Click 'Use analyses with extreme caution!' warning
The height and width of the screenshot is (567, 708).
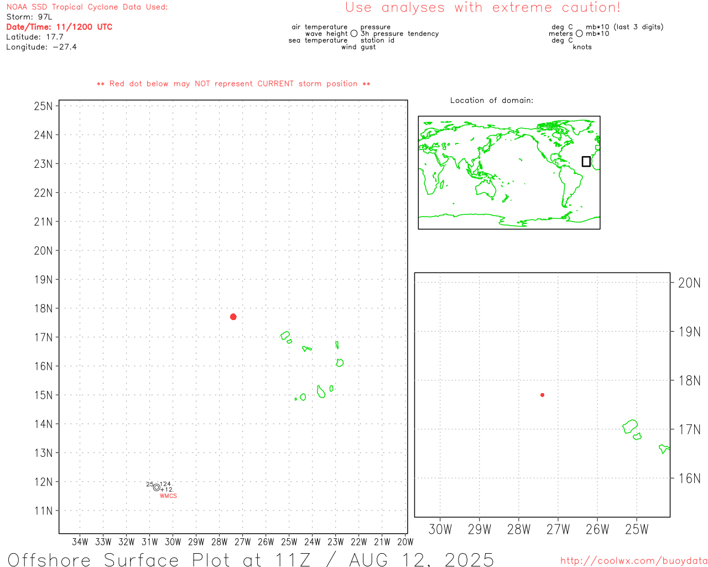point(483,8)
